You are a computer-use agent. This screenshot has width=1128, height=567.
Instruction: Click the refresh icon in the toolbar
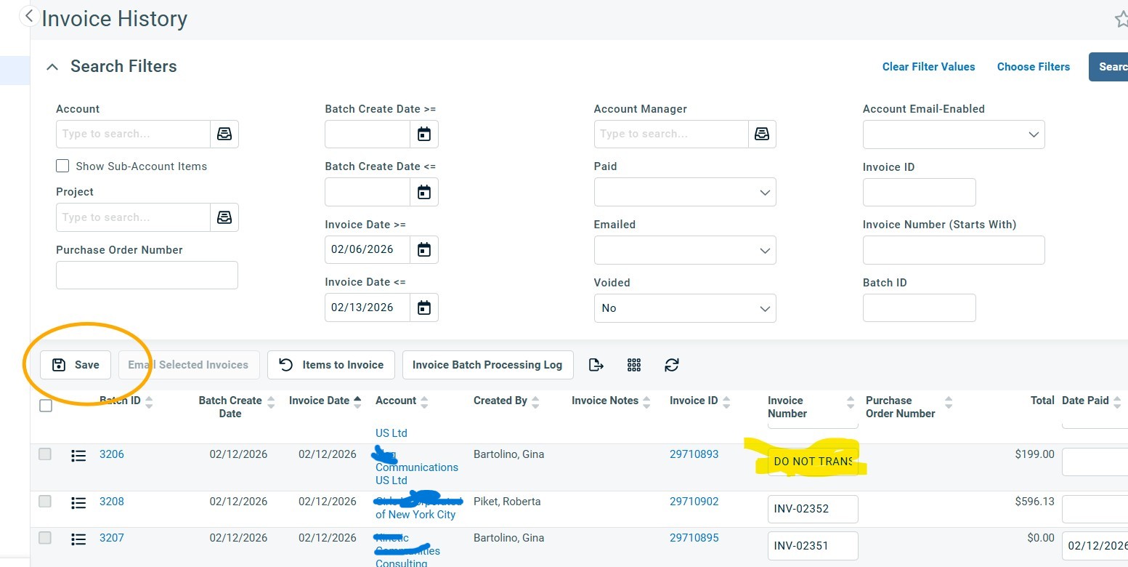[672, 365]
